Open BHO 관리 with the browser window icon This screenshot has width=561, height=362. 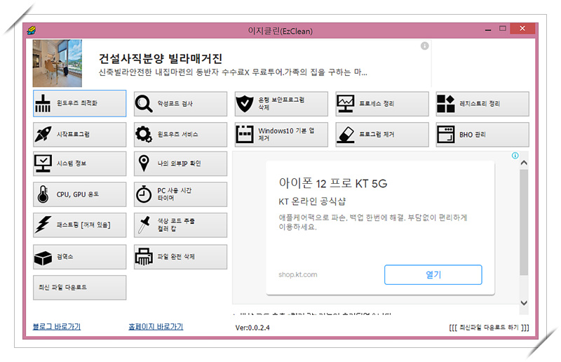pos(482,135)
